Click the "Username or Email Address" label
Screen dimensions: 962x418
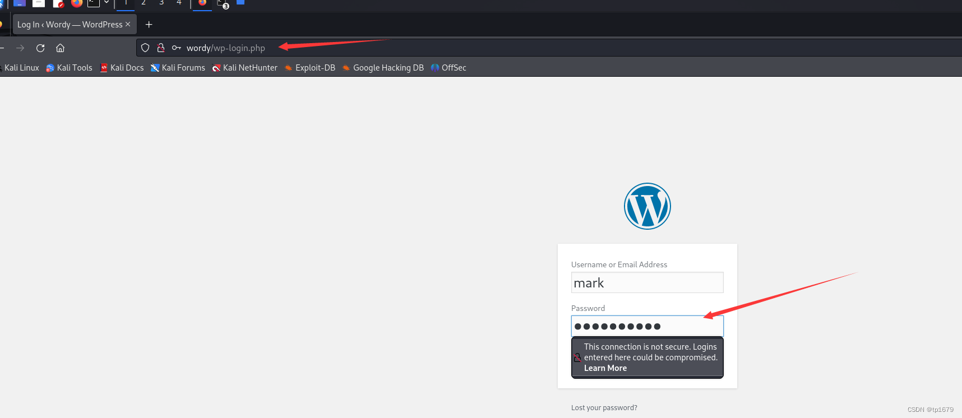coord(619,264)
